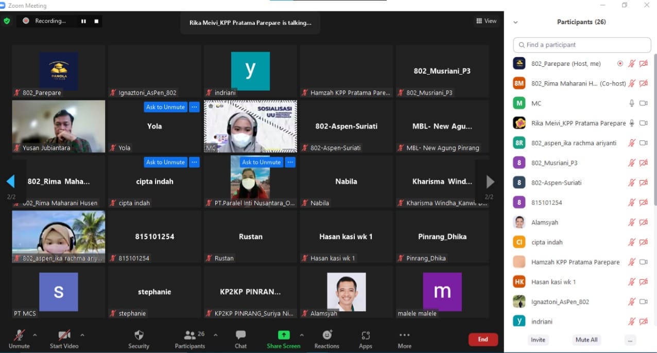Viewport: 657px width, 353px height.
Task: Click the red End meeting button
Action: [482, 339]
